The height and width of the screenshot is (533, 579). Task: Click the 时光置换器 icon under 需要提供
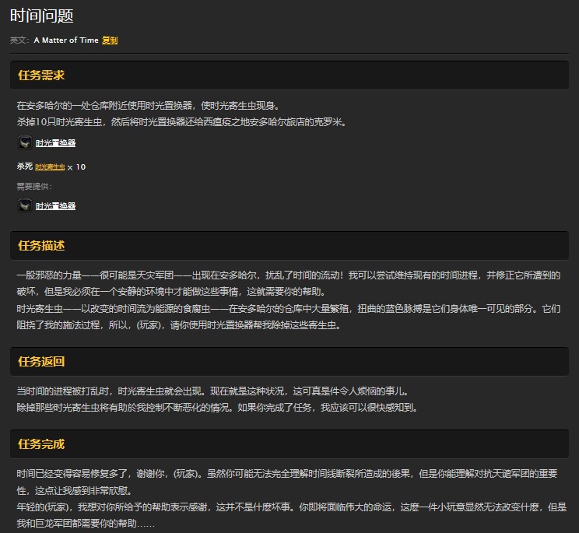pyautogui.click(x=25, y=205)
